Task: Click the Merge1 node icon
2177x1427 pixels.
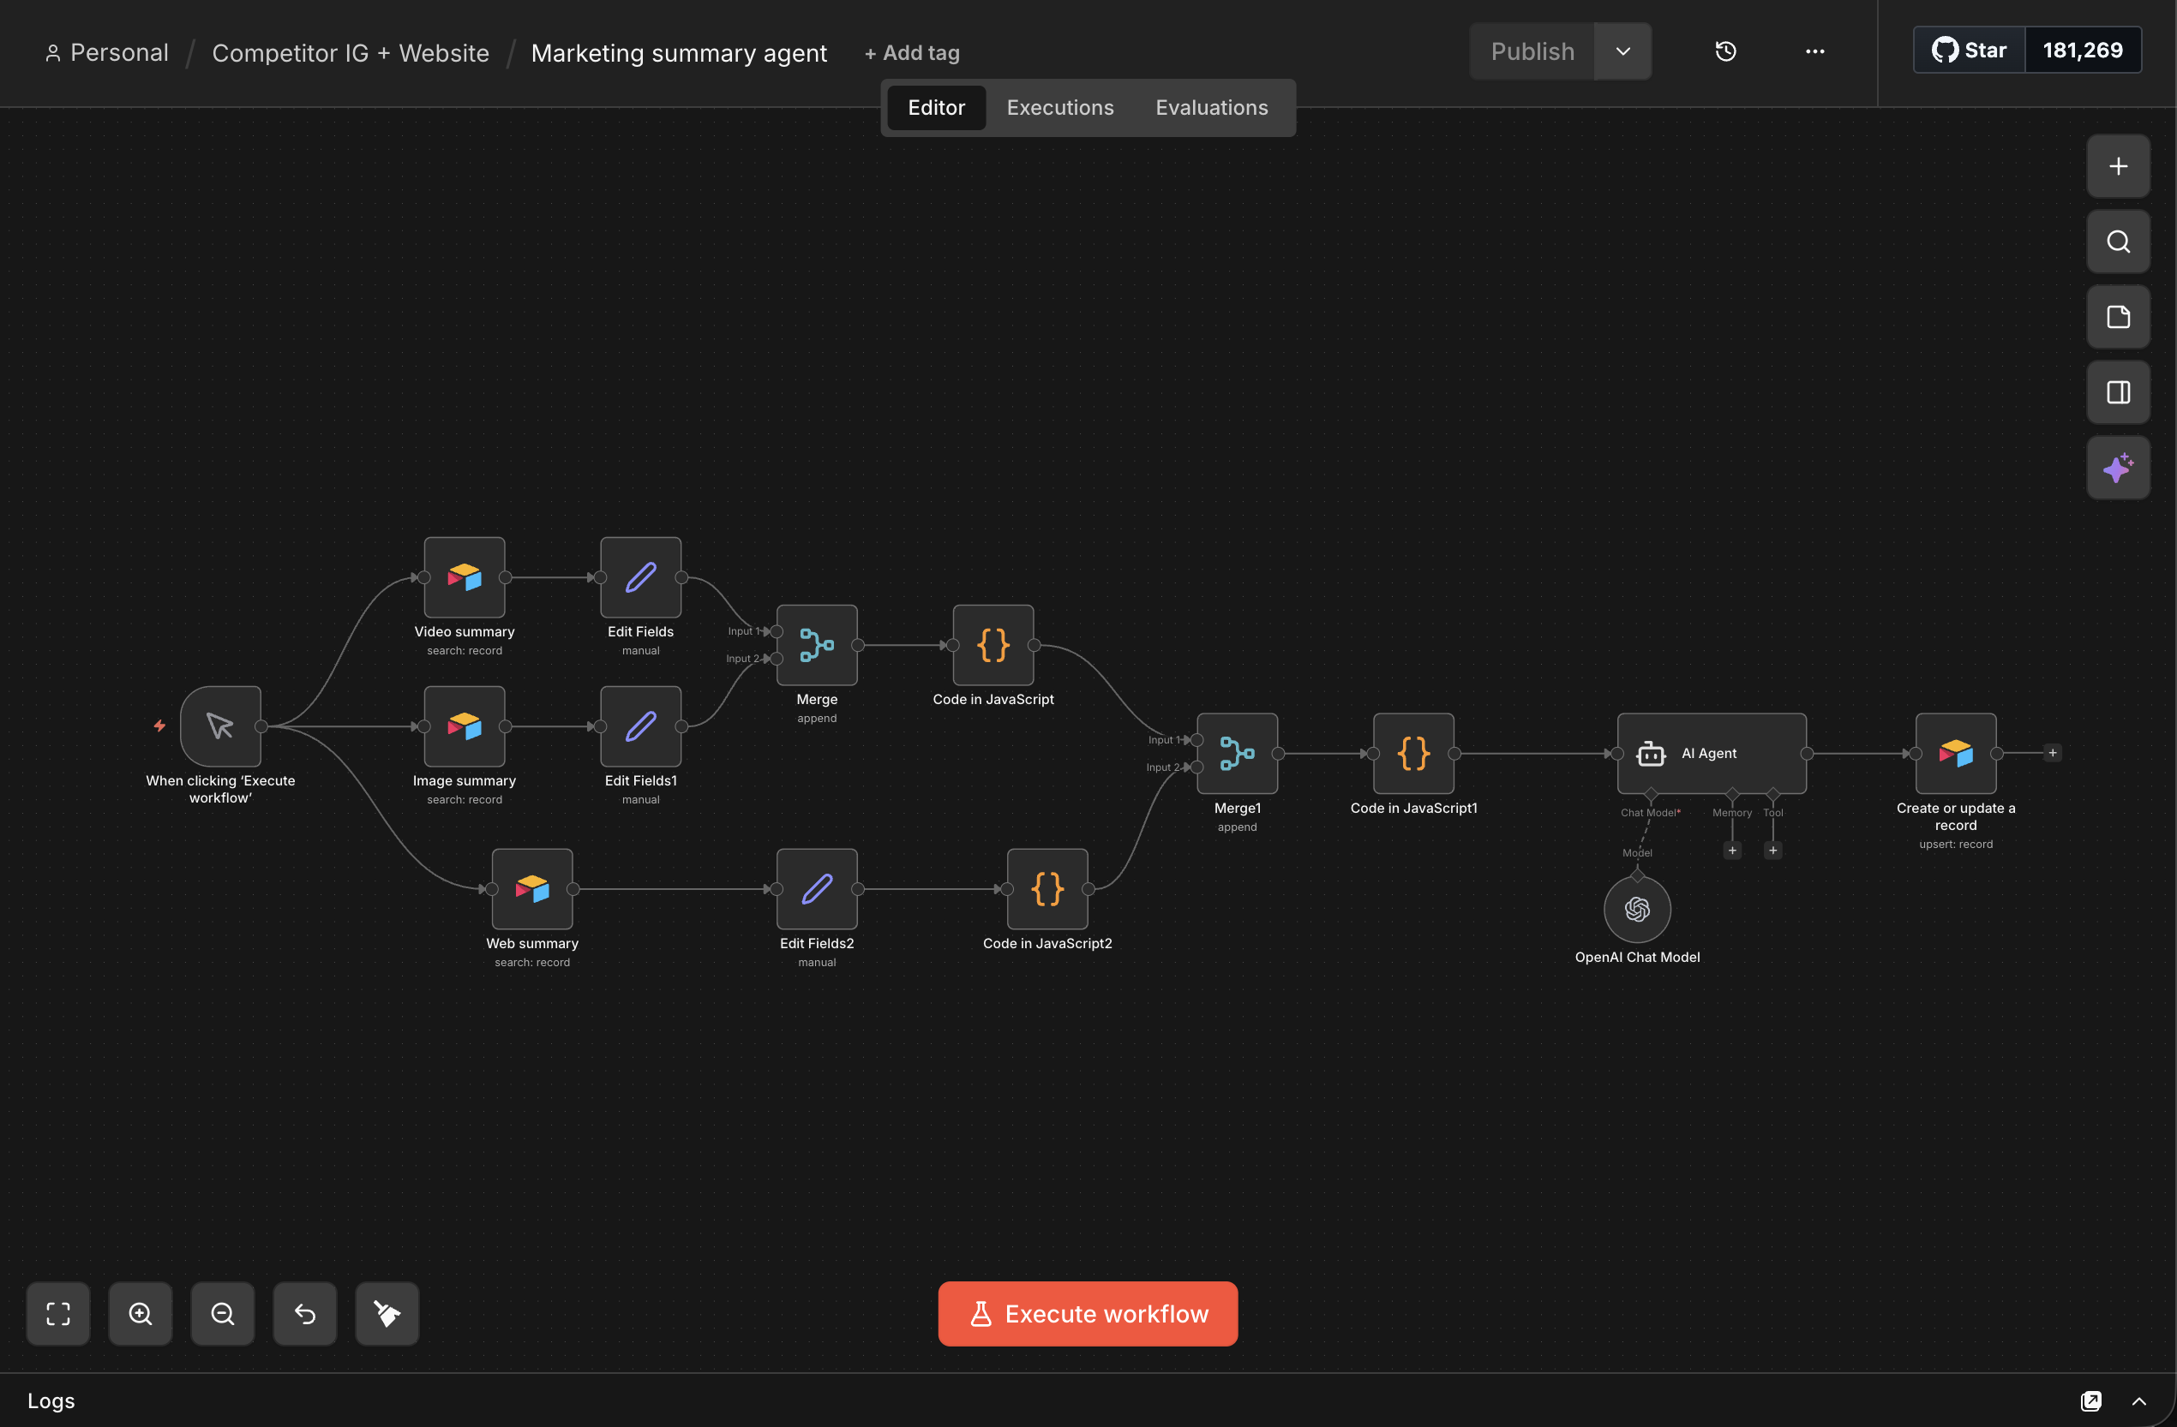Action: (1237, 753)
